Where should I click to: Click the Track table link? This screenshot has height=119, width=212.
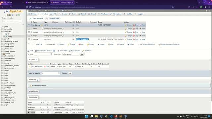(x=62, y=51)
